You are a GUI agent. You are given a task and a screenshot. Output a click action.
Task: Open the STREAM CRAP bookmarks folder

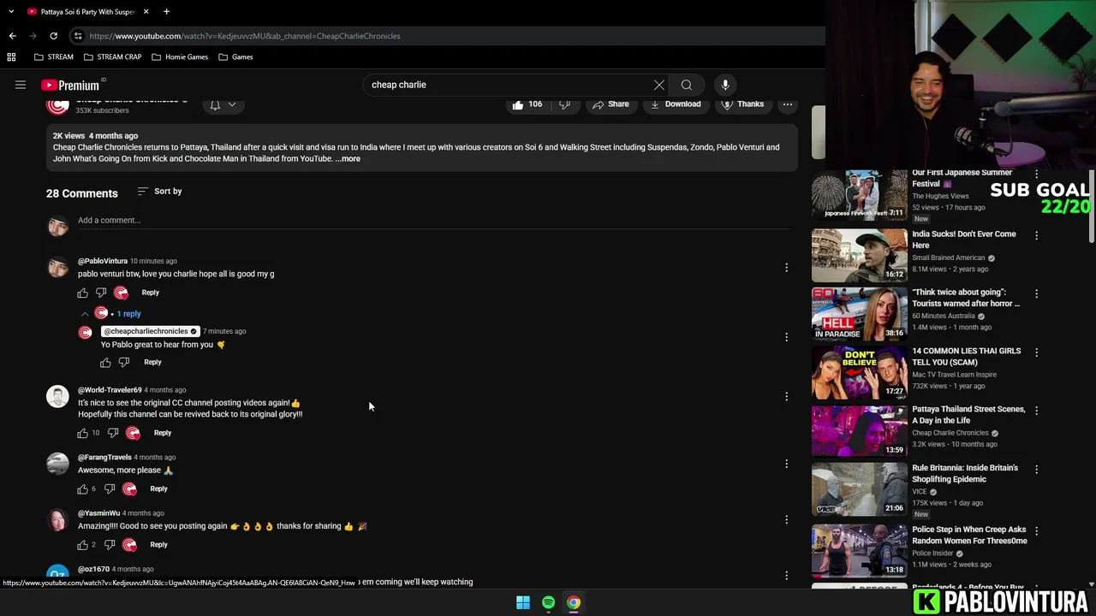click(112, 56)
